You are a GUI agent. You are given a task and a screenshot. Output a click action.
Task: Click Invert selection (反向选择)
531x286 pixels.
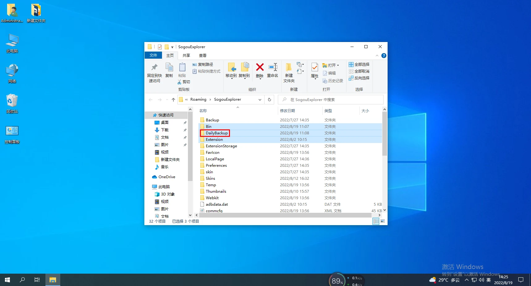pos(359,78)
